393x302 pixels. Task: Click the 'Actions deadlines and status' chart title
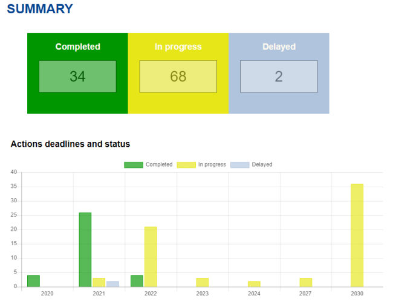click(70, 144)
